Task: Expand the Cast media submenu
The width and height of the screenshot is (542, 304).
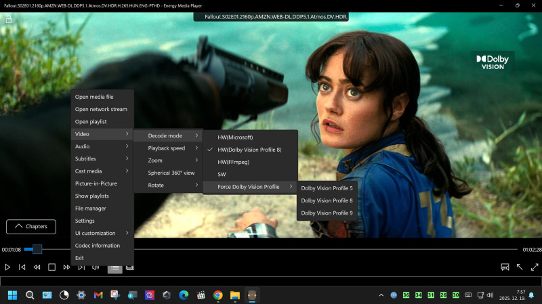Action: coord(102,171)
